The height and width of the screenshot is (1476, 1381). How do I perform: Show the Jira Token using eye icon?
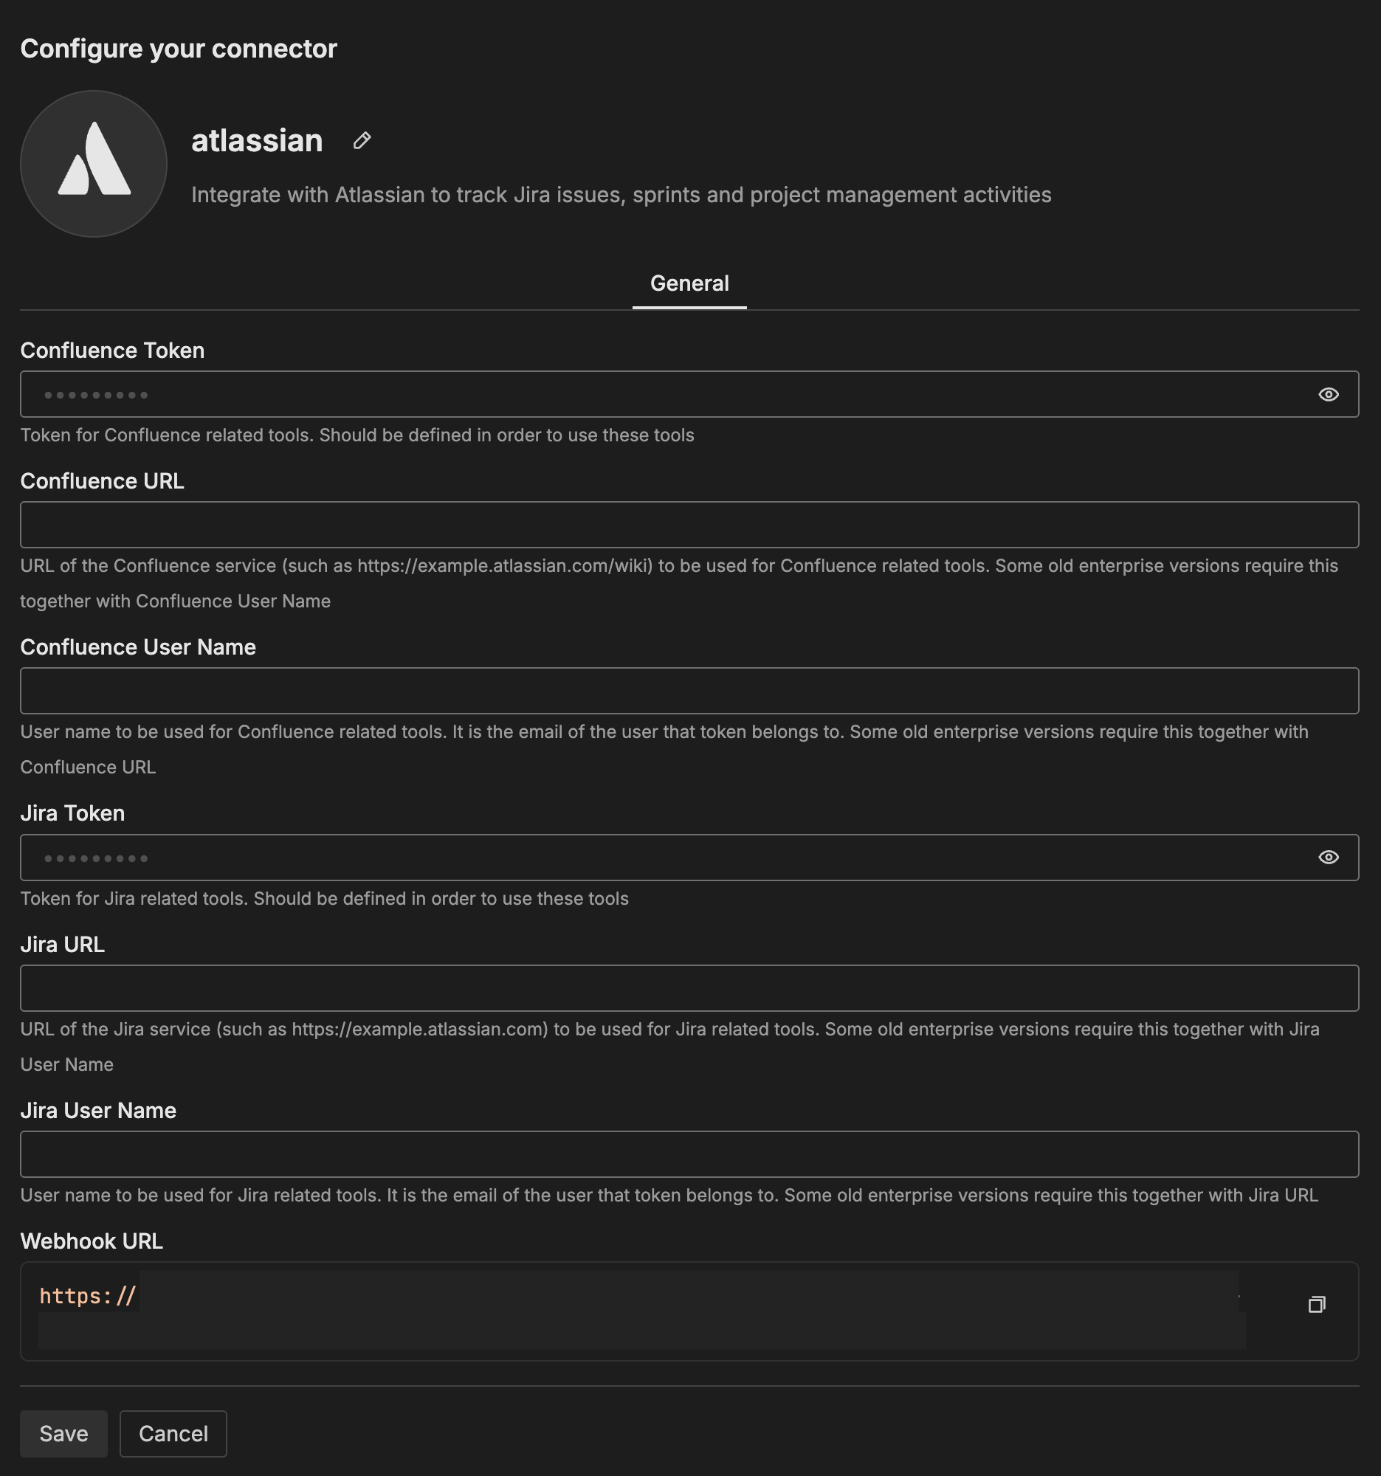click(1329, 858)
